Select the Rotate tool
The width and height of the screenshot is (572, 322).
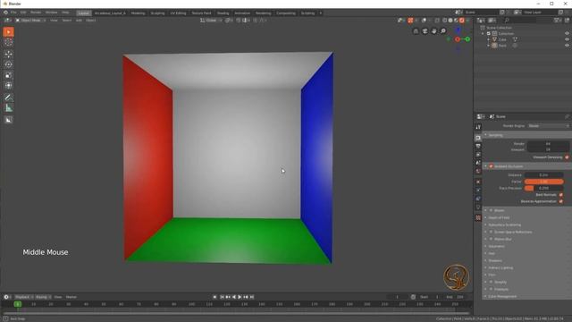point(8,64)
